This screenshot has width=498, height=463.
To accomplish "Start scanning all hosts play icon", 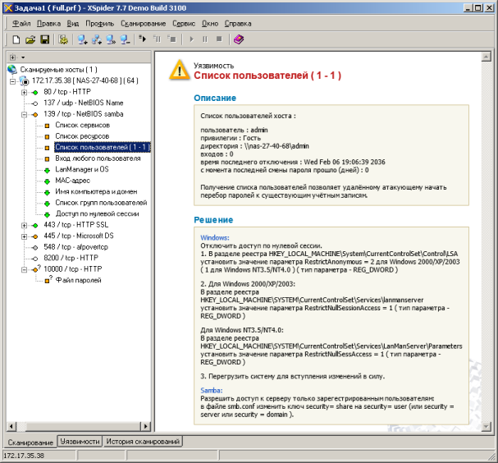I will [191, 39].
